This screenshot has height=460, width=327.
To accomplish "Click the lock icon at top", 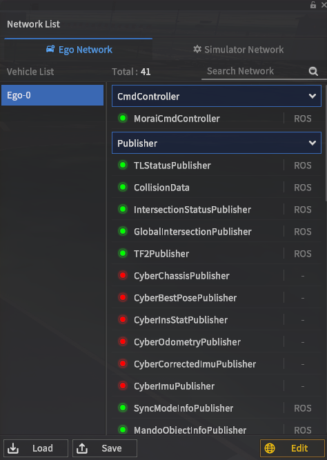I will tap(313, 5).
